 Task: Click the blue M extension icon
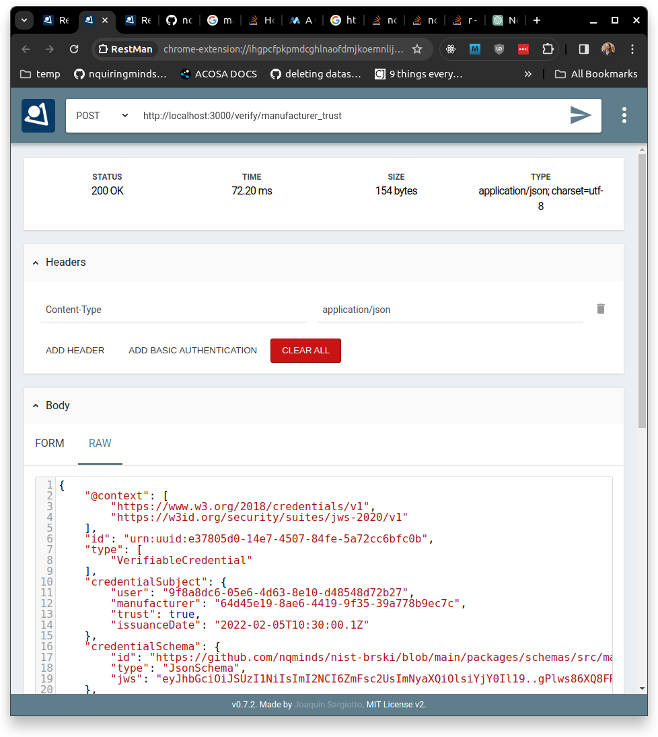pos(475,49)
